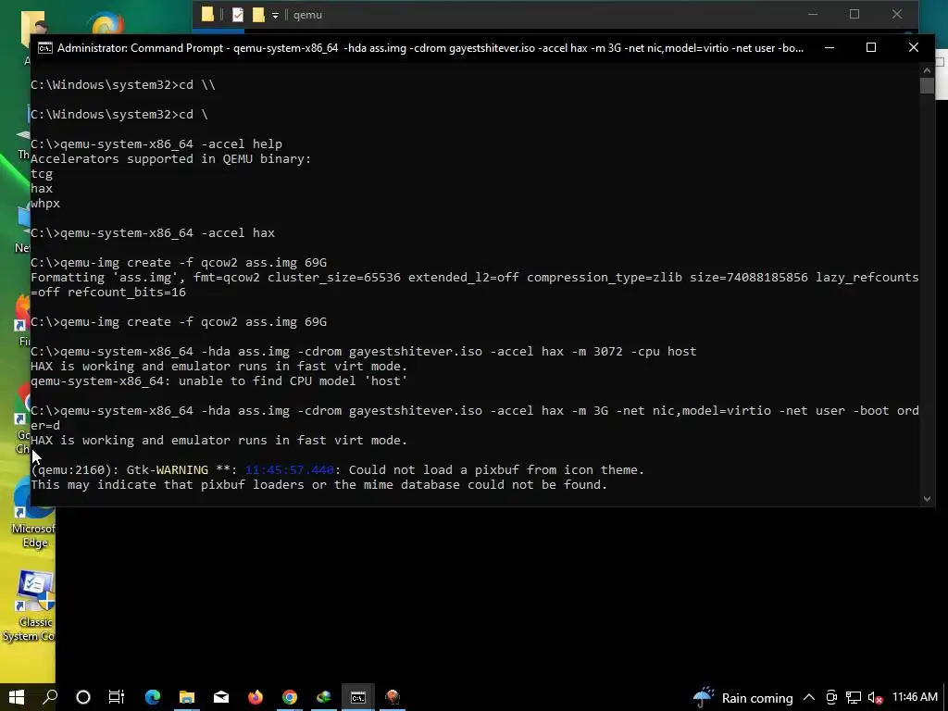Viewport: 948px width, 711px height.
Task: Open the Rain coming weather widget
Action: tap(742, 698)
